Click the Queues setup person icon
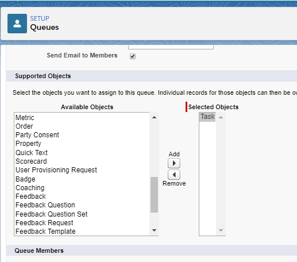297x262 pixels. point(17,24)
